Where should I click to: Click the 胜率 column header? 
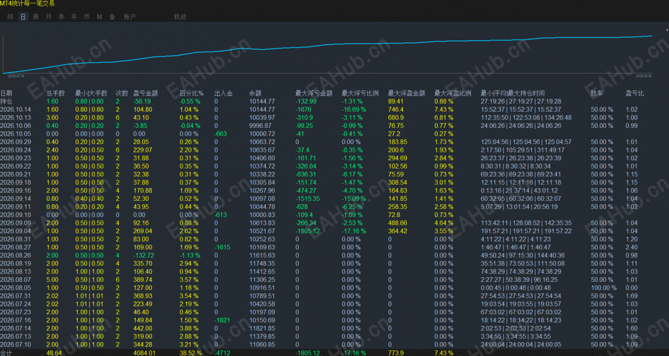(x=597, y=94)
